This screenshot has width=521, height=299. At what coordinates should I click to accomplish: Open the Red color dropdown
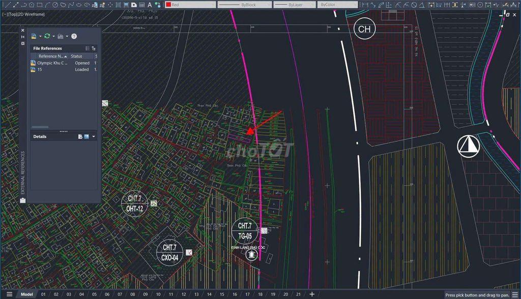[x=190, y=5]
